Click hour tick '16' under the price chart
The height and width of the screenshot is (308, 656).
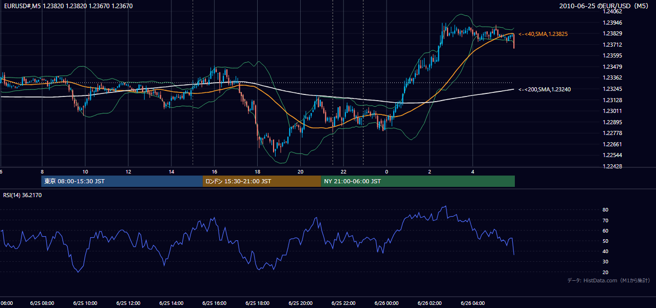(x=215, y=171)
